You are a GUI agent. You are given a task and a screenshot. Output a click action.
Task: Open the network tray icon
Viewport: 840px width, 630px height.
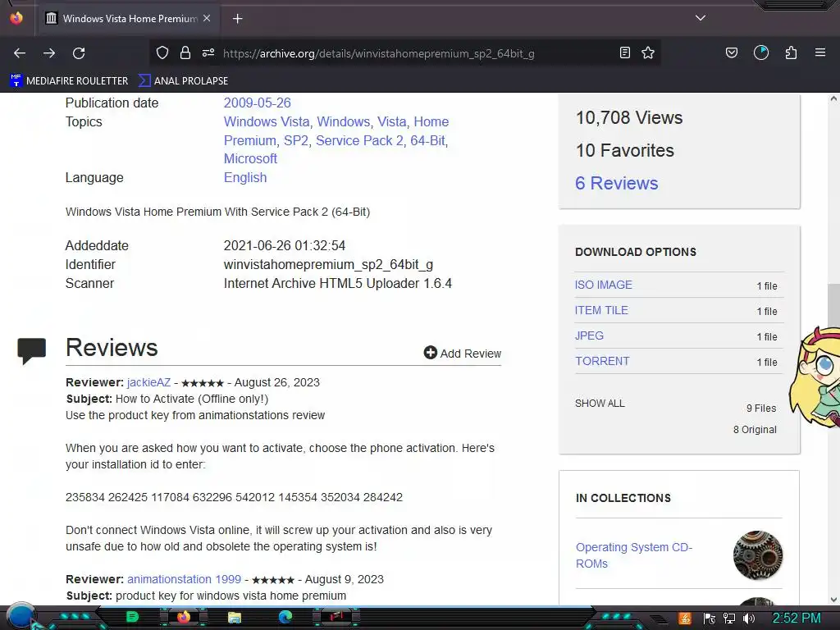[x=729, y=619]
